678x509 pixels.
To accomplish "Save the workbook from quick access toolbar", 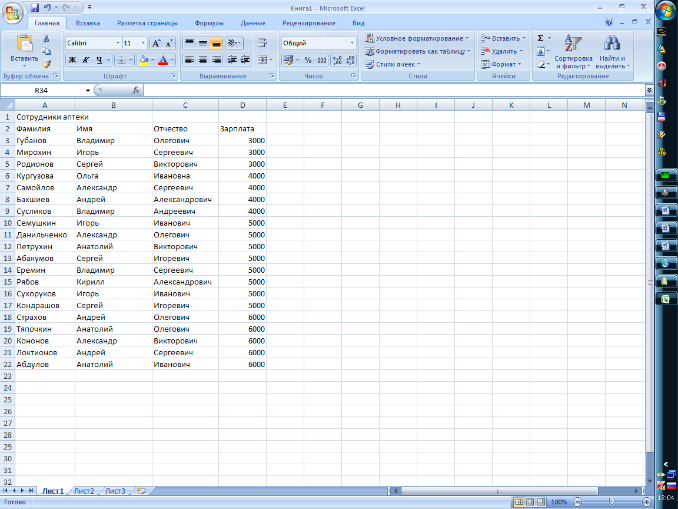I will point(35,7).
